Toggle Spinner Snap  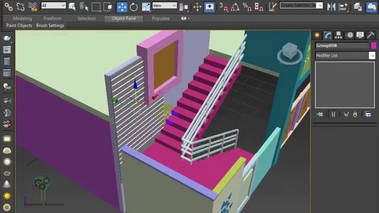(x=259, y=7)
